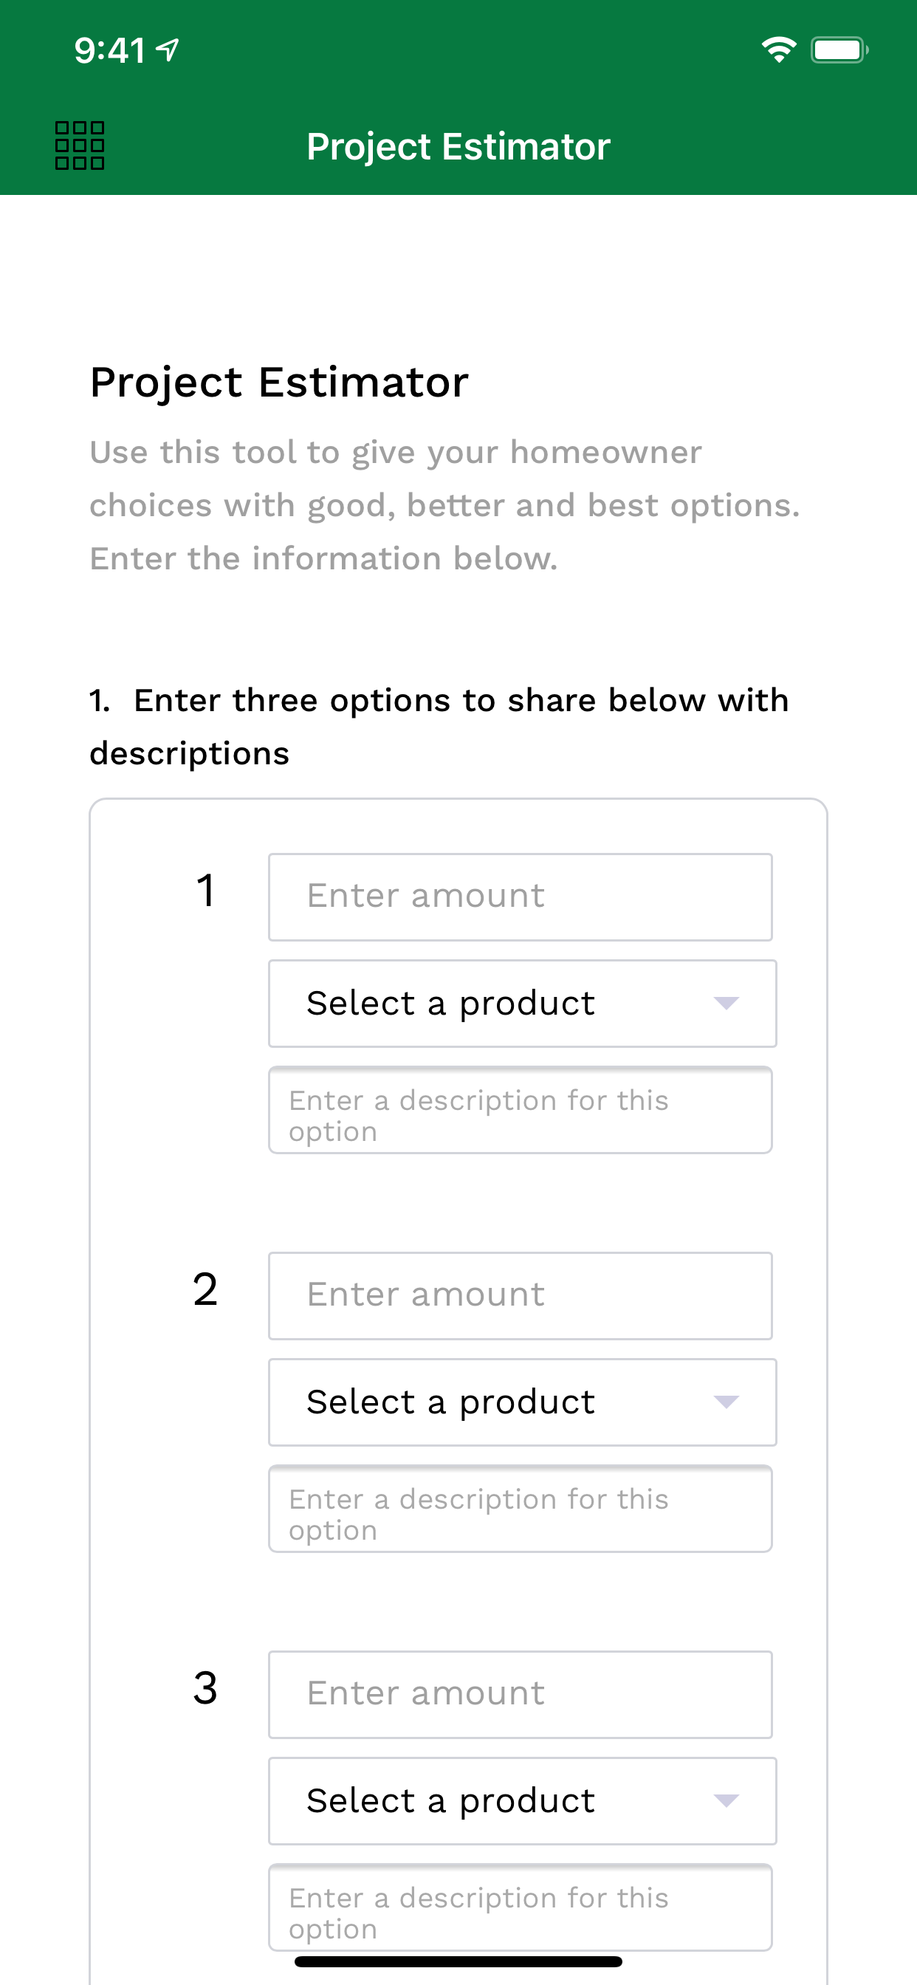Tap the Wi-Fi status icon

[778, 50]
